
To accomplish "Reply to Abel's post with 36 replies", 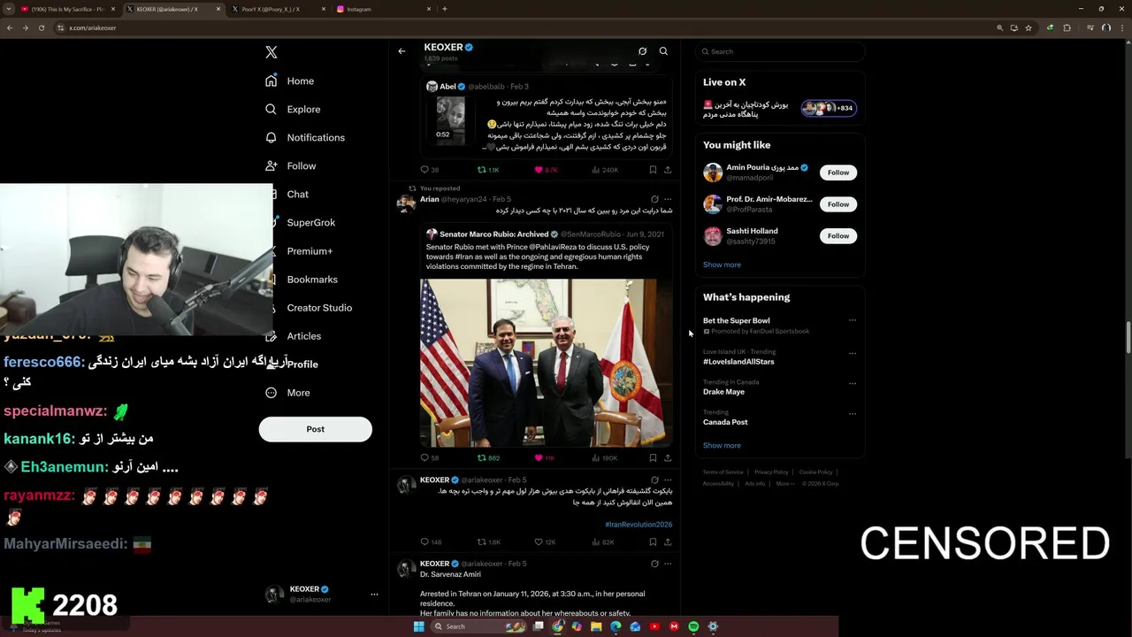I will coord(429,170).
